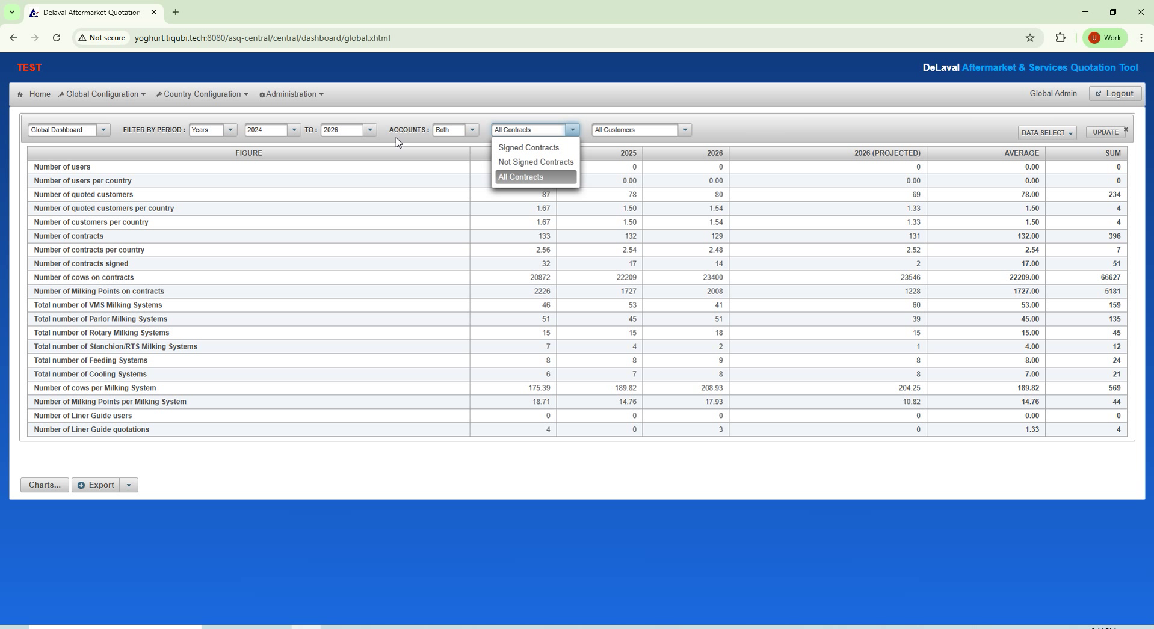Click the 2026 (PROJECTED) column header
Image resolution: width=1154 pixels, height=629 pixels.
point(827,153)
